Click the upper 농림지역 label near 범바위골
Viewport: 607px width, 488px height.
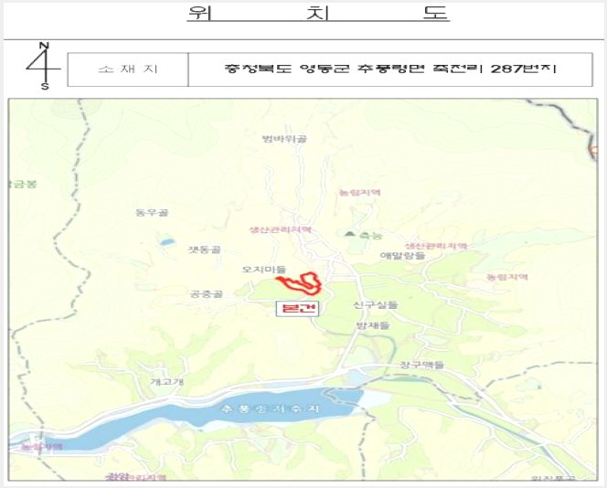360,192
